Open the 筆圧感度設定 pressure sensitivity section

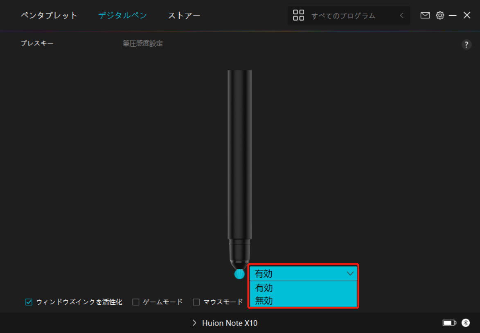pos(143,43)
